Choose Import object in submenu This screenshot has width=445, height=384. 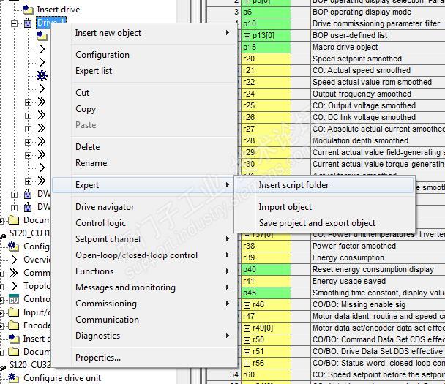(x=324, y=207)
